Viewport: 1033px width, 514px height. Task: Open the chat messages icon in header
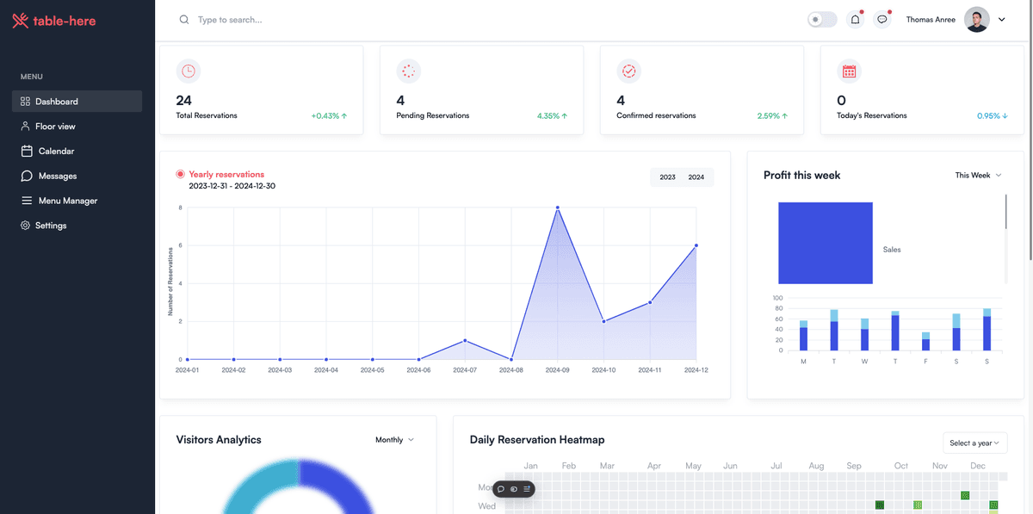click(881, 20)
